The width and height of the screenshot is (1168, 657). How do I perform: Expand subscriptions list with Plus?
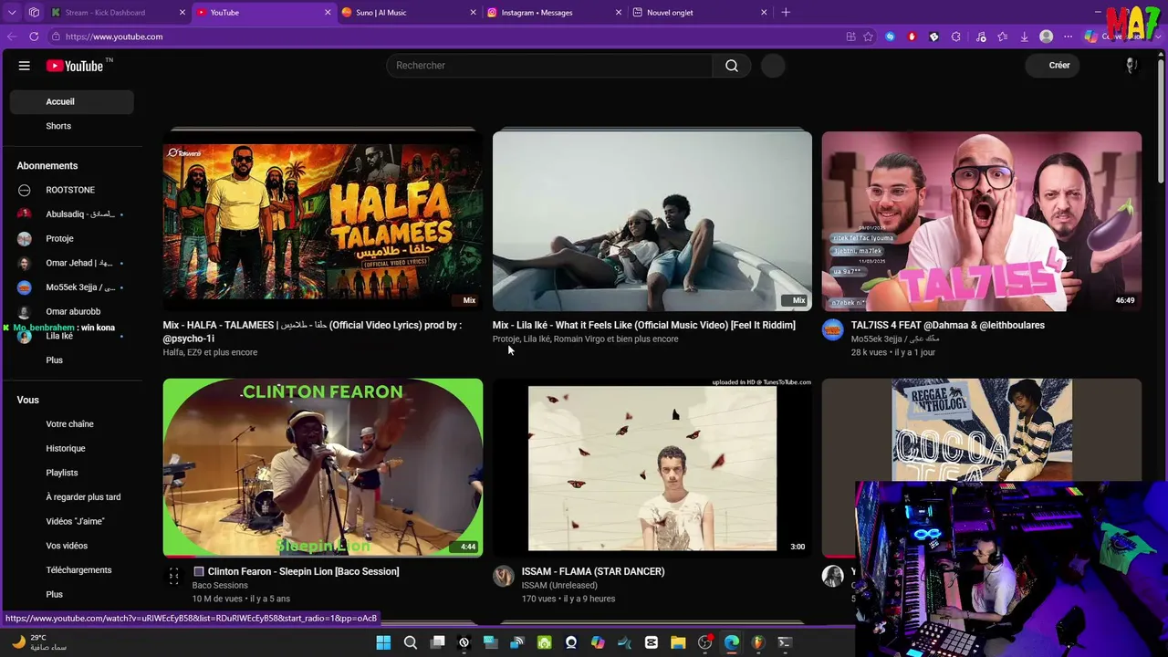(x=55, y=360)
